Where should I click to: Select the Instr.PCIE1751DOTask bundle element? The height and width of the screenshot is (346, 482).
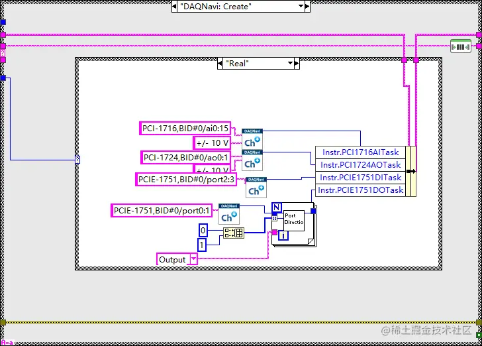361,190
